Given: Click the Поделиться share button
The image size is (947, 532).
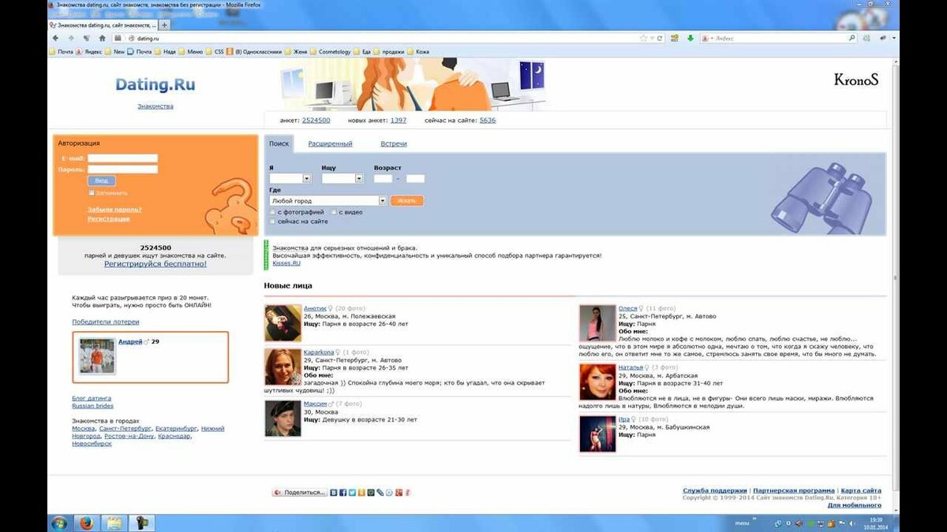Looking at the screenshot, I should point(300,493).
